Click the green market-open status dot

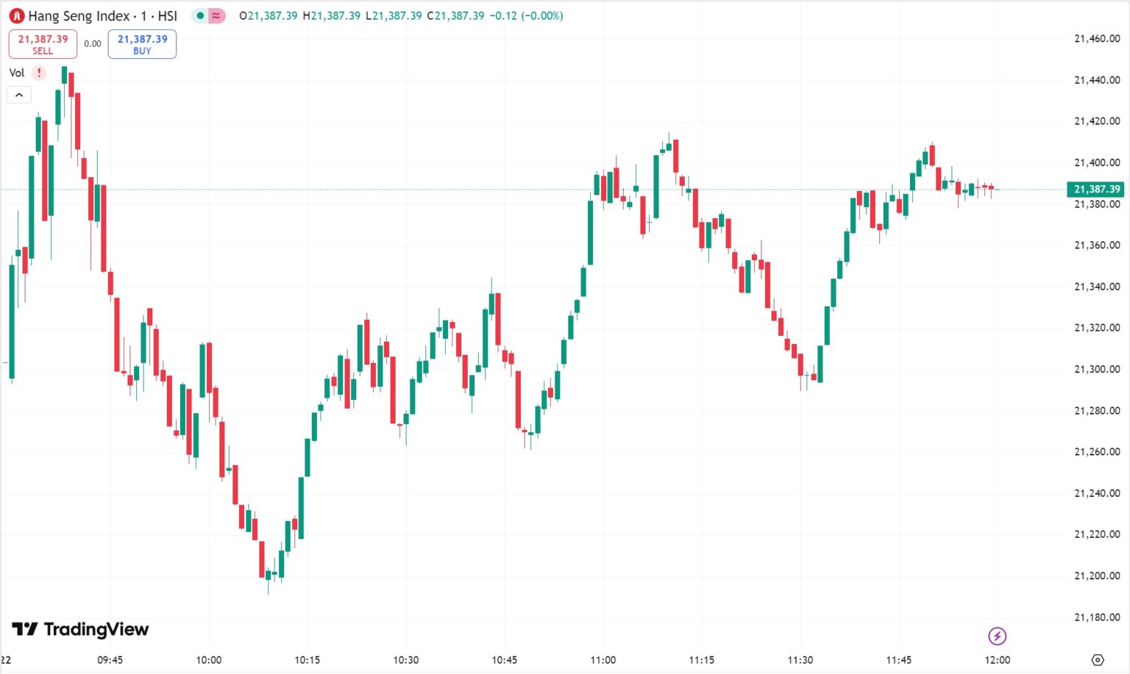tap(200, 15)
